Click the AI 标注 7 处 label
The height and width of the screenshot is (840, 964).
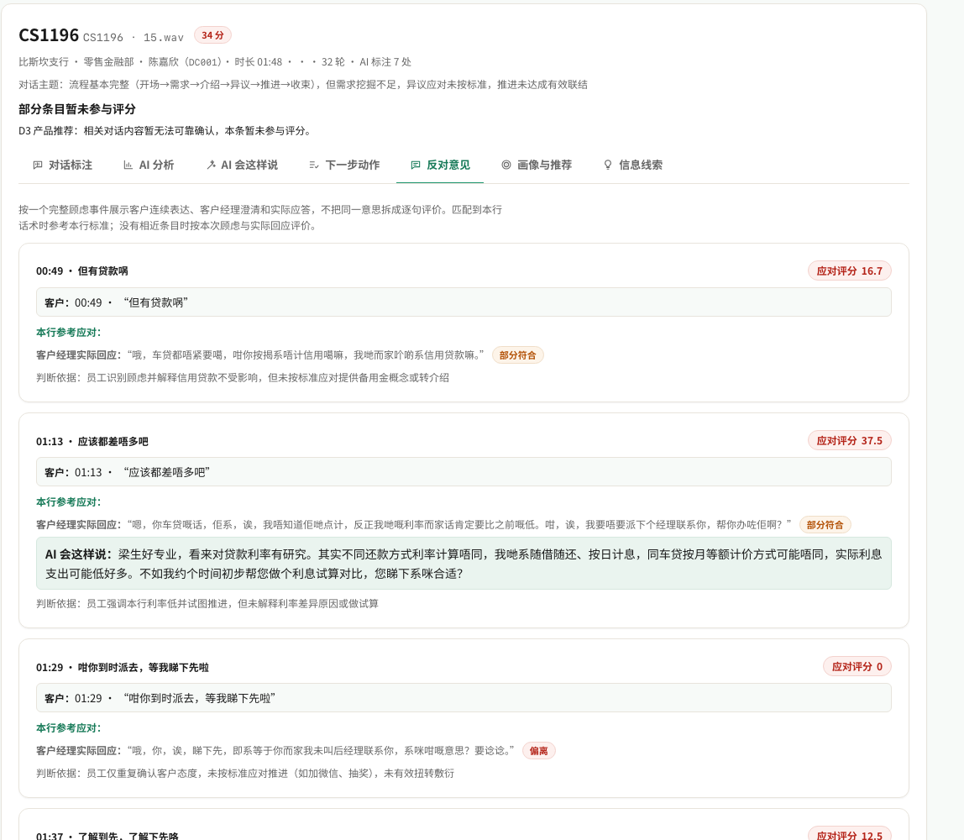pyautogui.click(x=385, y=62)
